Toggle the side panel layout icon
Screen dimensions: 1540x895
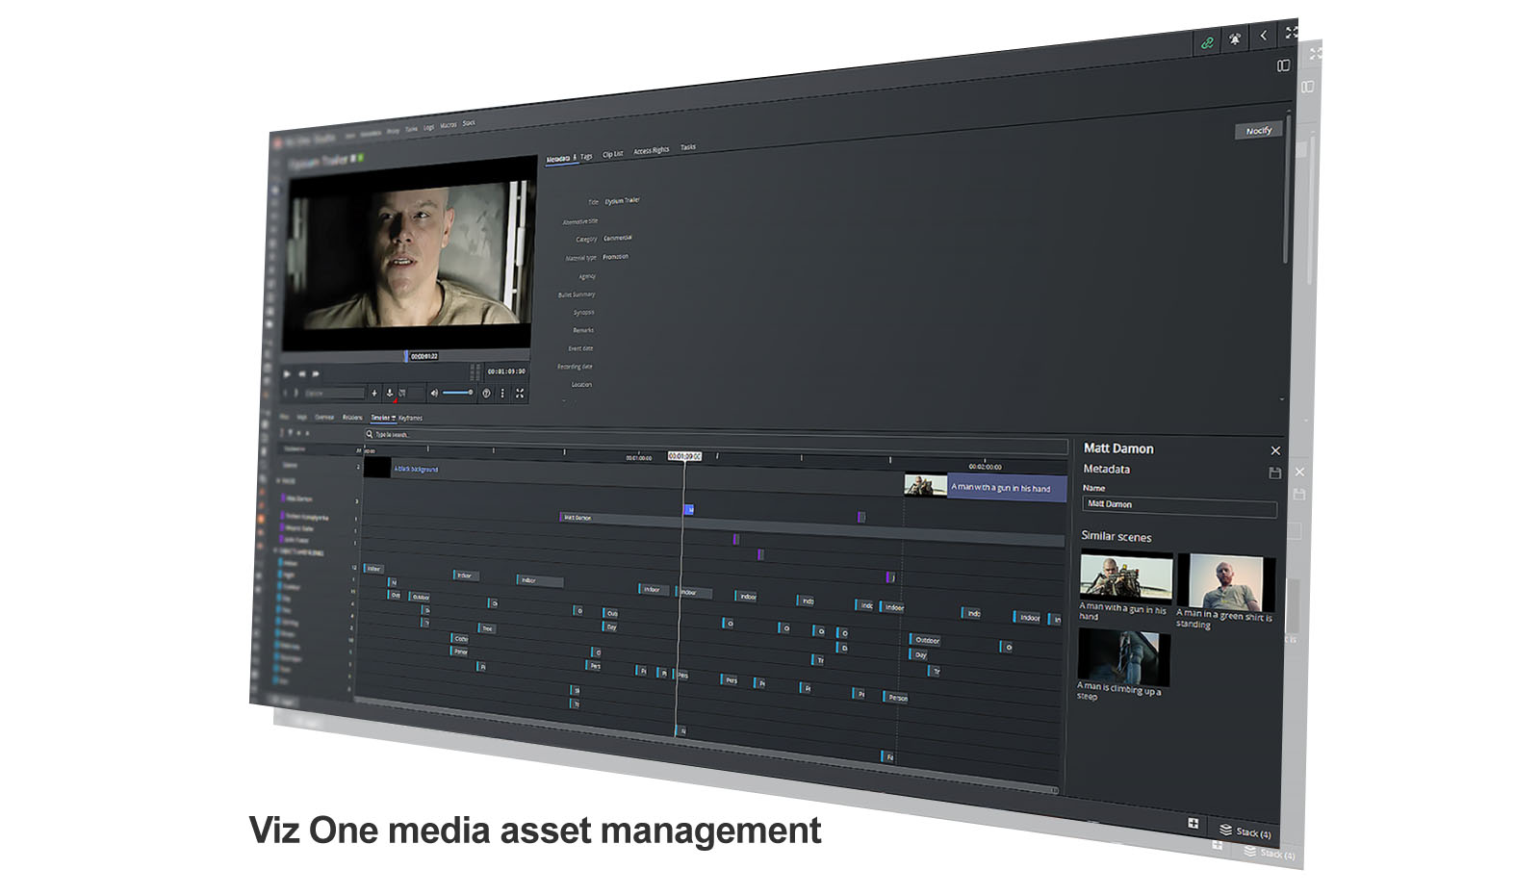coord(1283,65)
